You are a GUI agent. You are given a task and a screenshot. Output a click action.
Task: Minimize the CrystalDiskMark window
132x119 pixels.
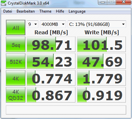tap(103, 2)
